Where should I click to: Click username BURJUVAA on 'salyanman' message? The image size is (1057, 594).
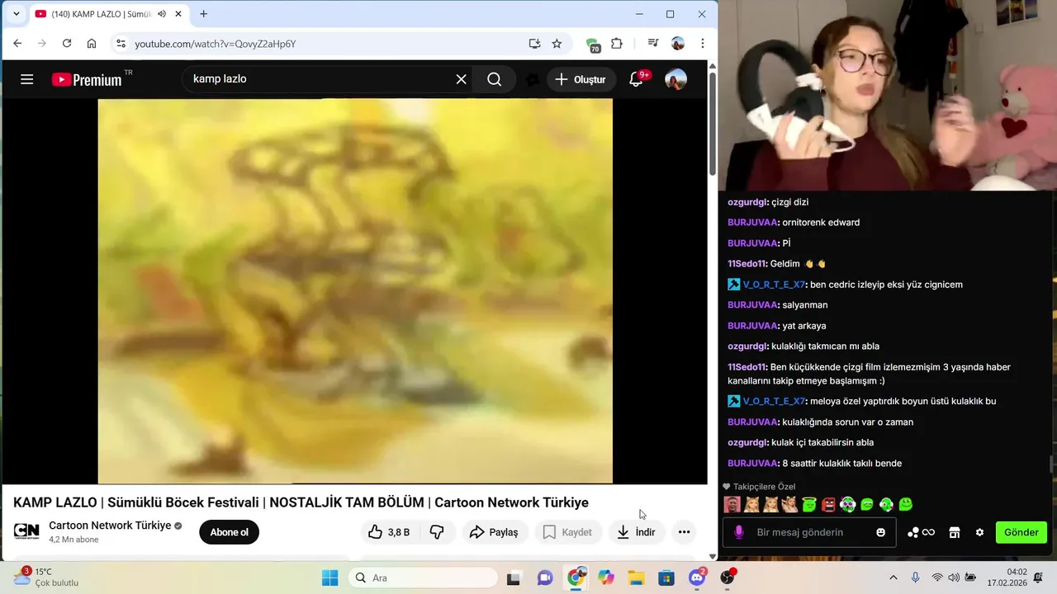(x=752, y=305)
